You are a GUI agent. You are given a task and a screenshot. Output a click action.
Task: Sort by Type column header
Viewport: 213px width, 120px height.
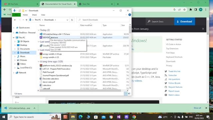click(x=105, y=25)
